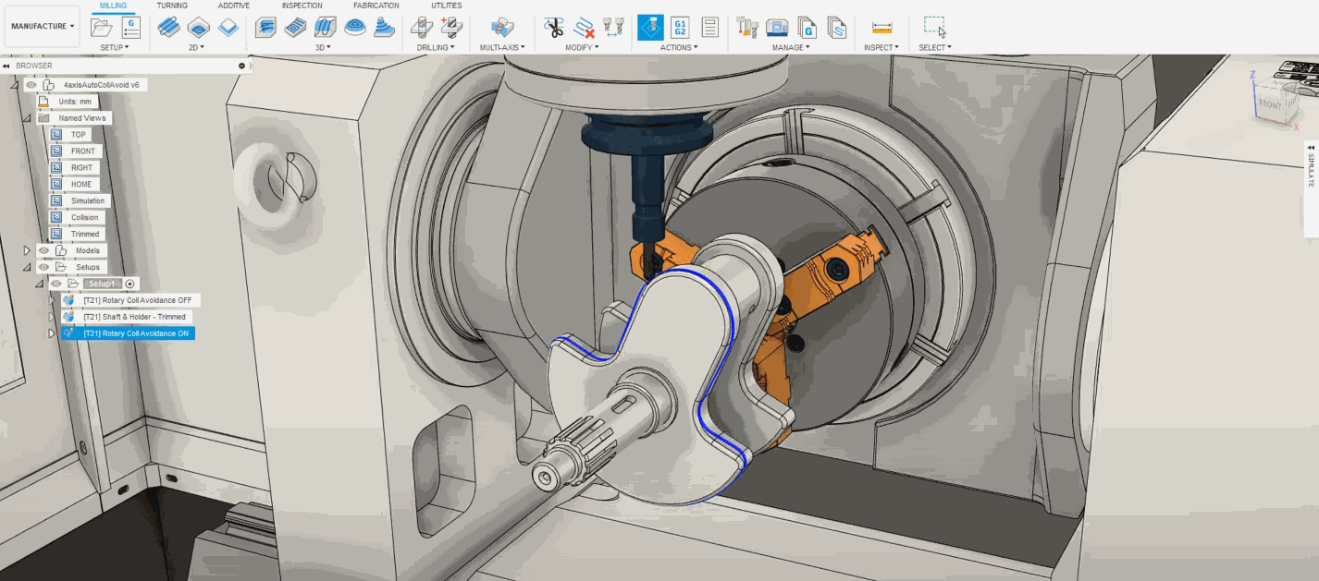This screenshot has height=581, width=1319.
Task: Select the Collision named view
Action: 84,217
